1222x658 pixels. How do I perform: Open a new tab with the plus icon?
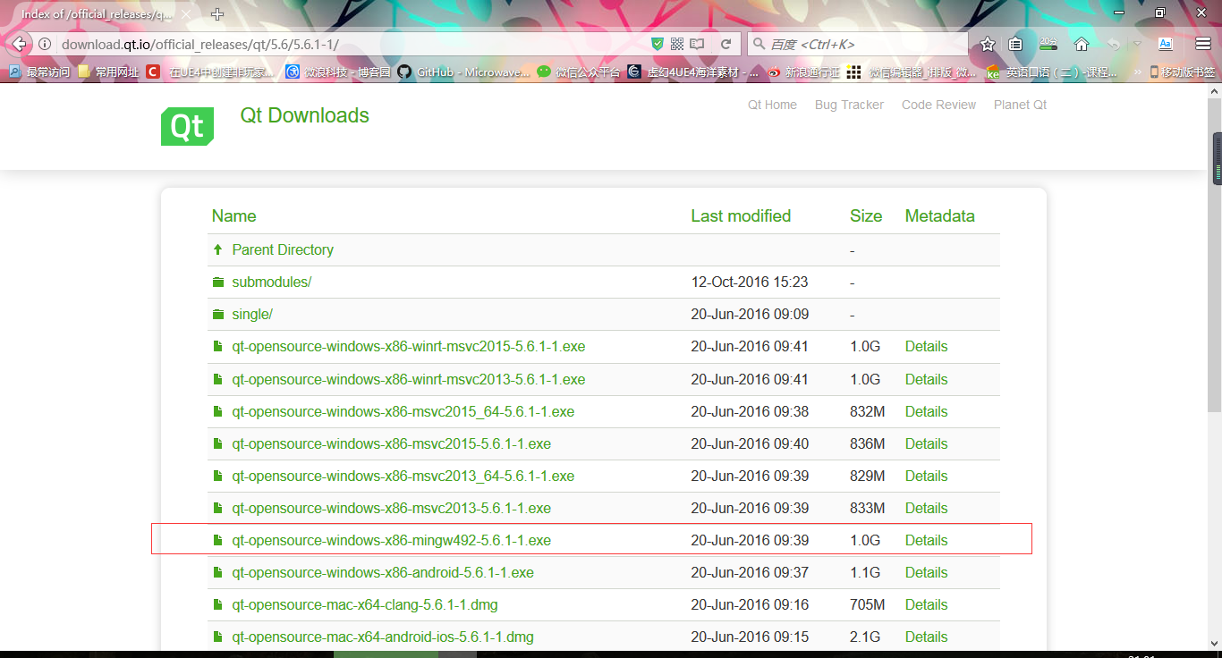[217, 14]
